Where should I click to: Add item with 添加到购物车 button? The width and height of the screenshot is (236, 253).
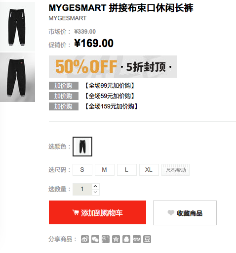point(97,212)
